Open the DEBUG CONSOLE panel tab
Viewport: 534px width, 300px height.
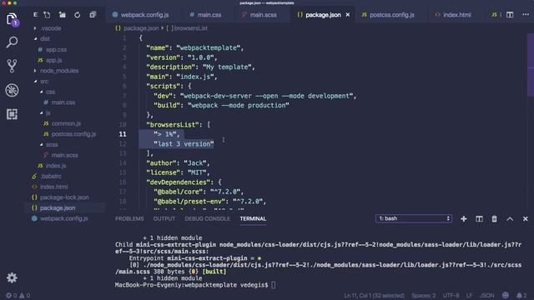[208, 218]
